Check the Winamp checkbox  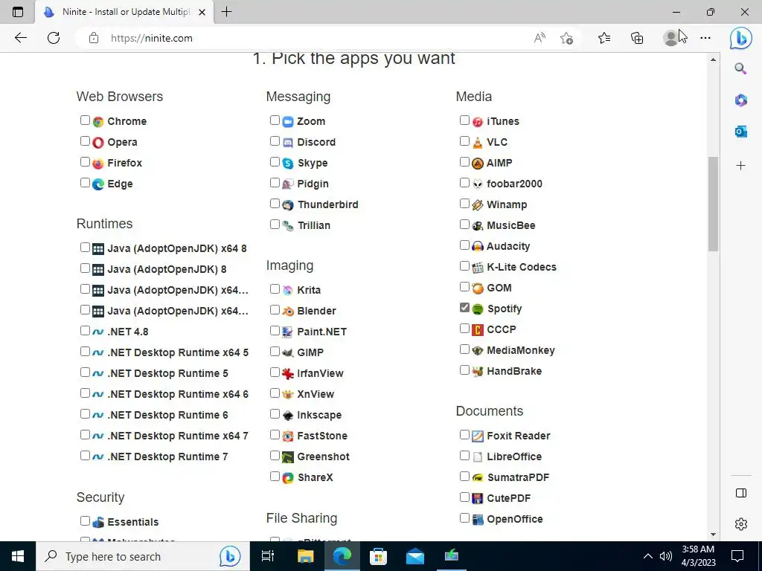464,204
